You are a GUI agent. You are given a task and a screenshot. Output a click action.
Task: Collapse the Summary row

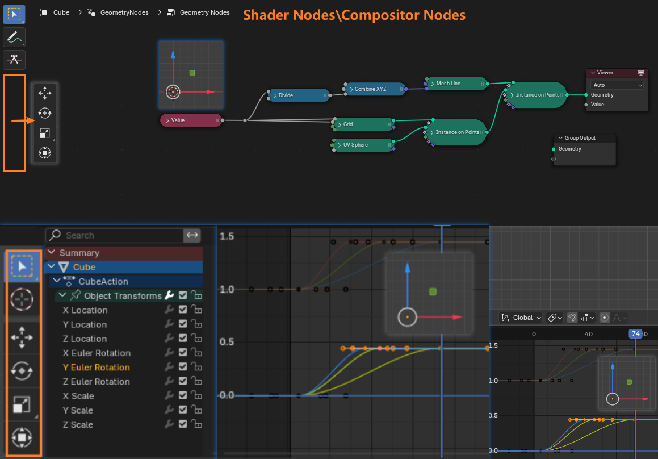tap(52, 252)
